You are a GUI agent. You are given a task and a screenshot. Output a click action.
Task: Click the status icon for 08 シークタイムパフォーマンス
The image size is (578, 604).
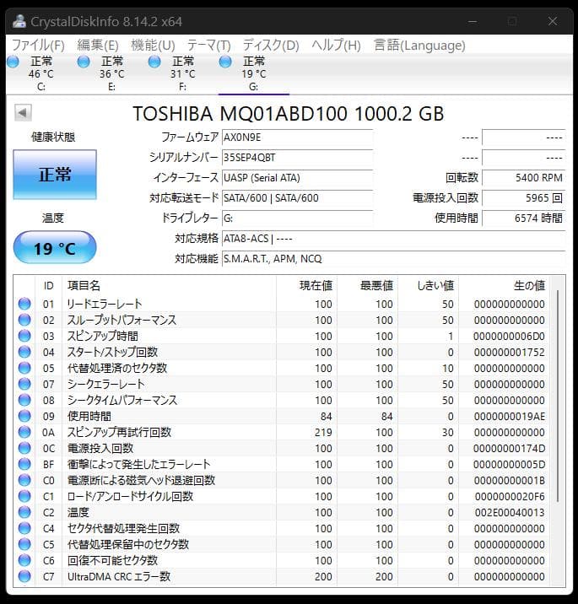[24, 400]
